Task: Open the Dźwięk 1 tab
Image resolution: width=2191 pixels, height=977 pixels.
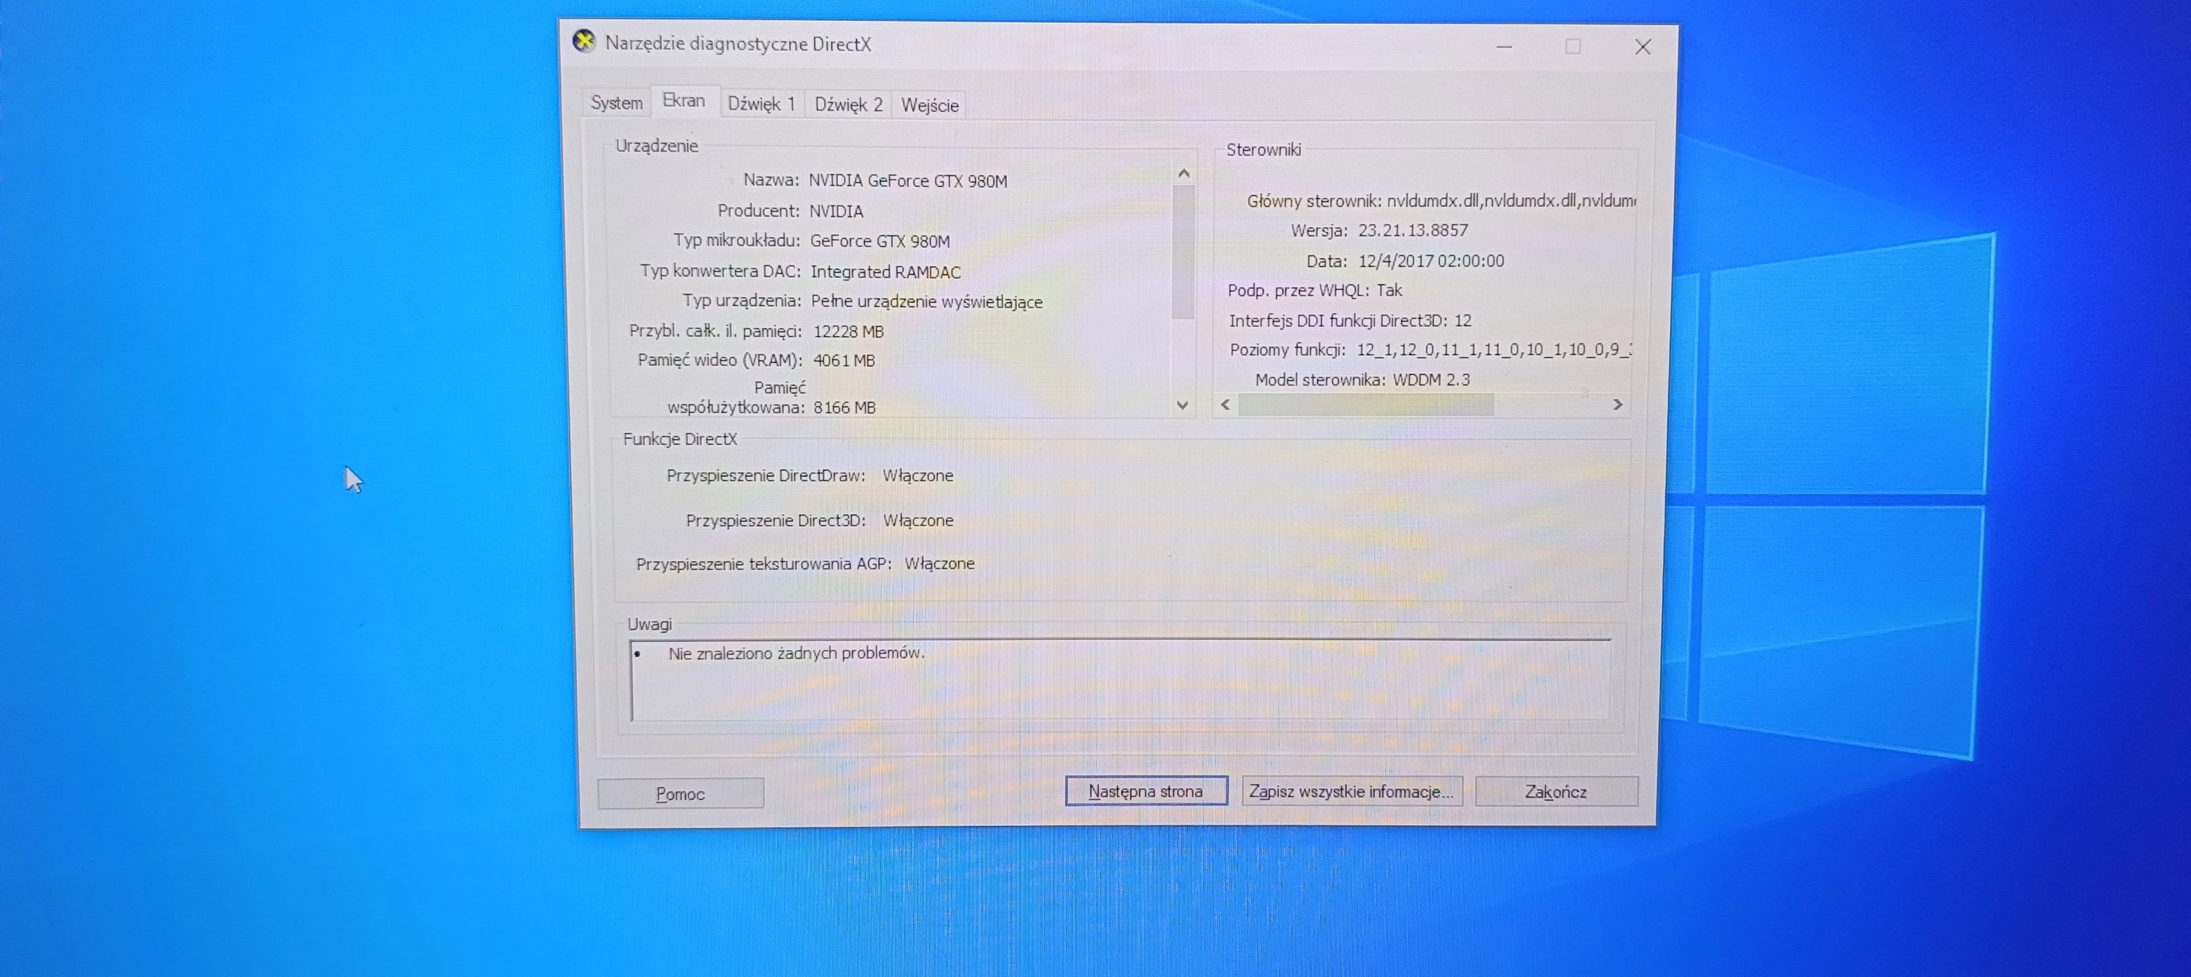Action: point(762,104)
